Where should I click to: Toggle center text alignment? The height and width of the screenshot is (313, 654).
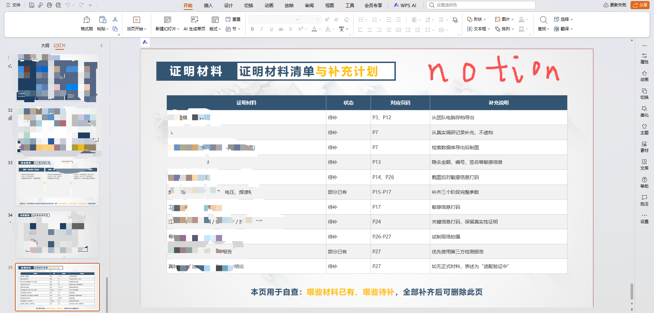coord(370,30)
